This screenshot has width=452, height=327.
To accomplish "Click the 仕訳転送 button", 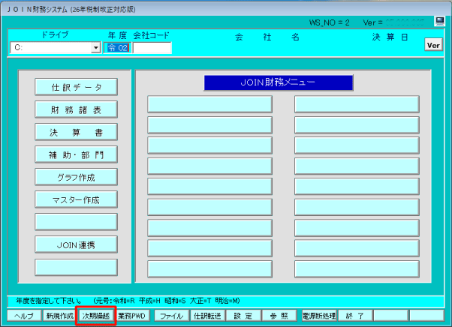I will [207, 316].
